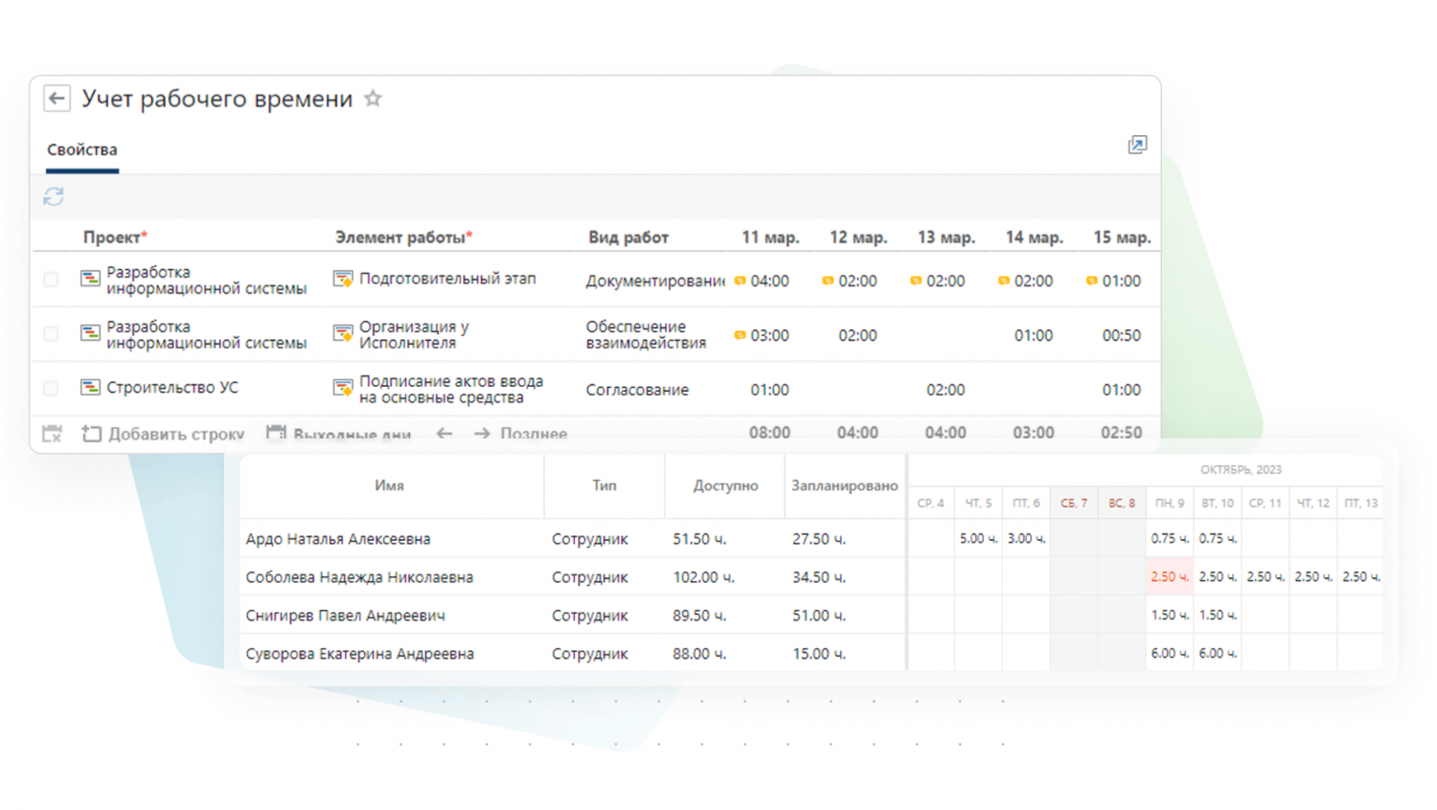Click the Запланировано column header
Viewport: 1437px width, 810px height.
click(x=844, y=486)
